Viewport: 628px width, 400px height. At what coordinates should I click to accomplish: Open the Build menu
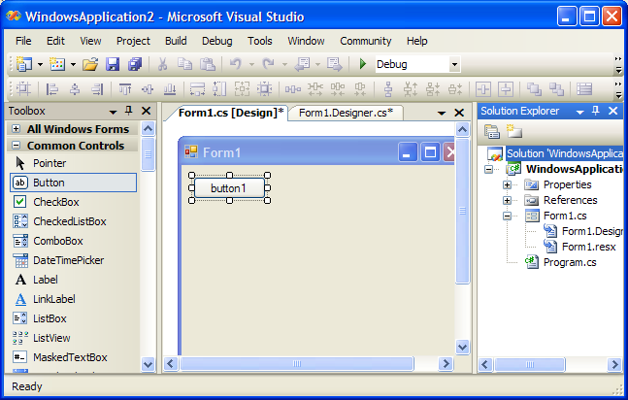(x=176, y=41)
